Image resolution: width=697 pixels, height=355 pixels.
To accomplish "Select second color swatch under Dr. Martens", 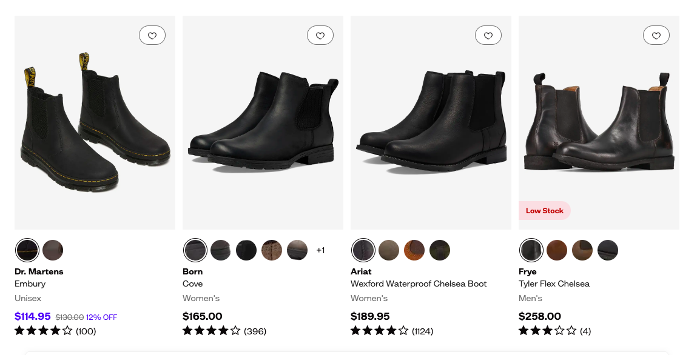I will pos(53,250).
